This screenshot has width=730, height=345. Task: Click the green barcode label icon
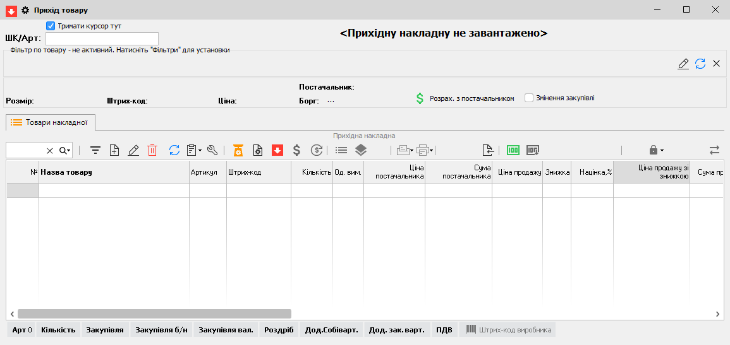point(513,150)
